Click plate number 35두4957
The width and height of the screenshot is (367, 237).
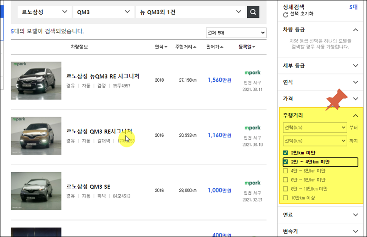tap(122, 86)
